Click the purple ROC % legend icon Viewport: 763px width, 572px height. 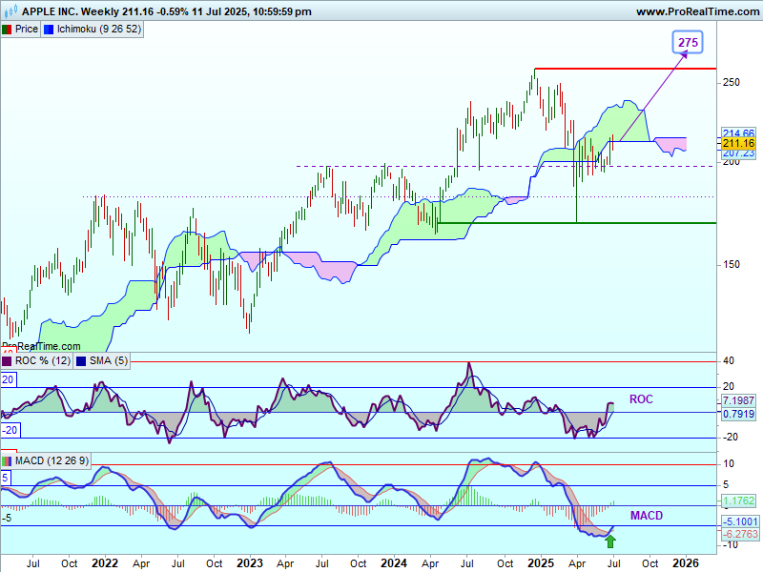point(7,360)
